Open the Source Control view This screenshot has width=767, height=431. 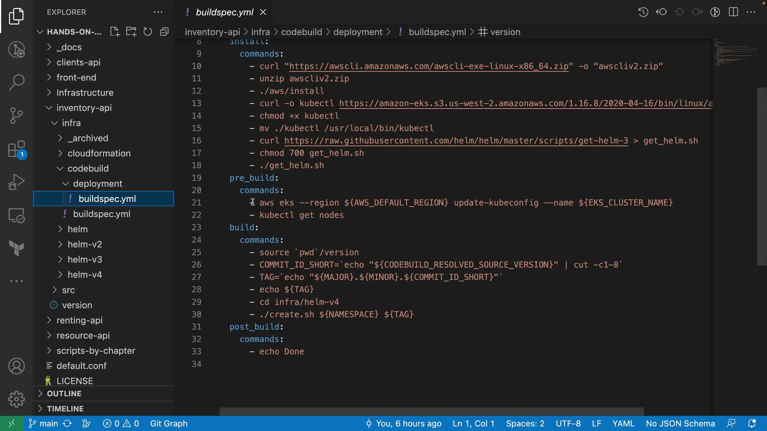click(x=16, y=116)
